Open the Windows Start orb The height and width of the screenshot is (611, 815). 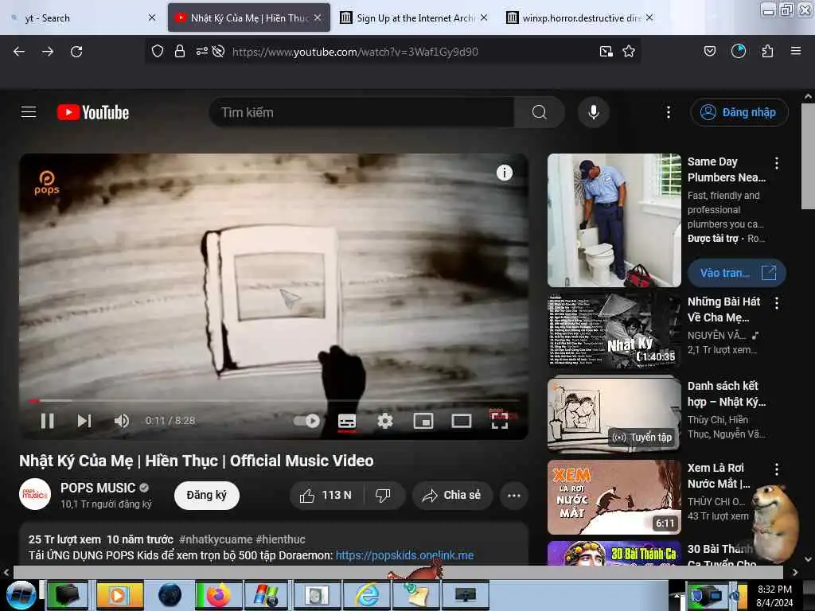21,595
